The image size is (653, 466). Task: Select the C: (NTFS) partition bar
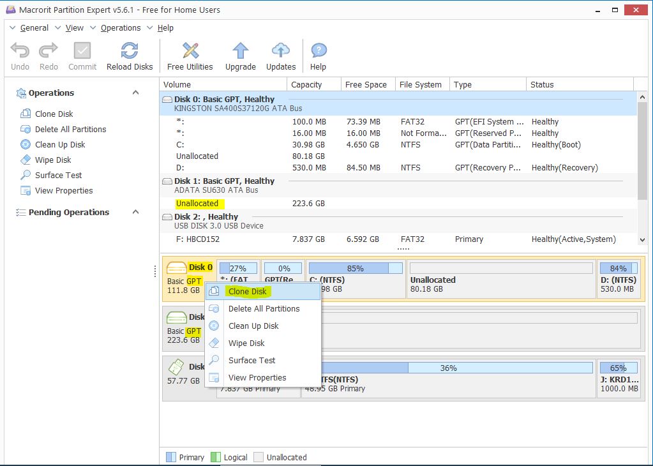point(356,279)
